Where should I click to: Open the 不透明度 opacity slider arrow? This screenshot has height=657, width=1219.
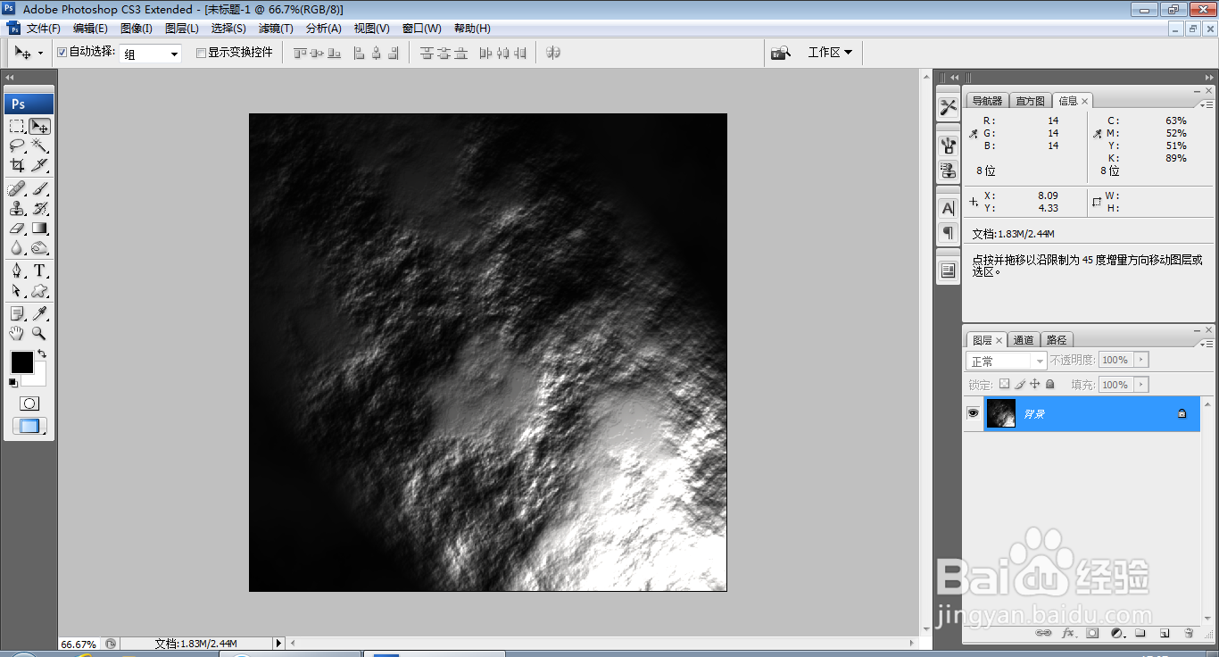(x=1141, y=360)
